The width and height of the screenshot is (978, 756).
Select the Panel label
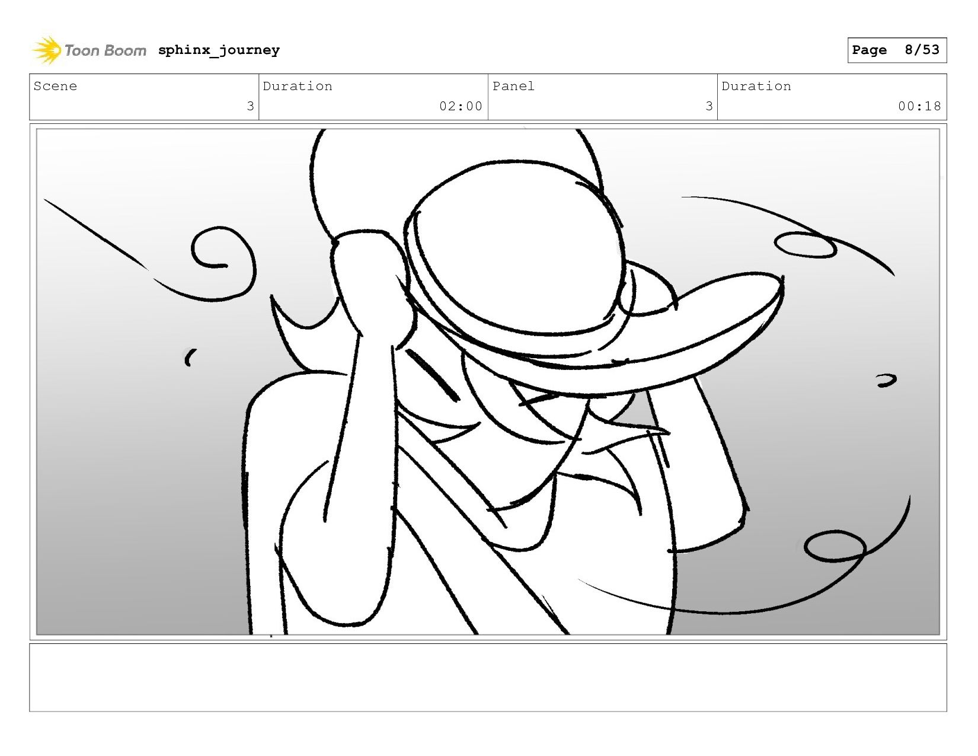(513, 86)
